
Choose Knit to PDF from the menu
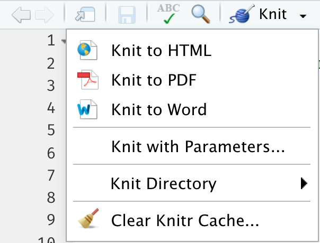[x=154, y=80]
